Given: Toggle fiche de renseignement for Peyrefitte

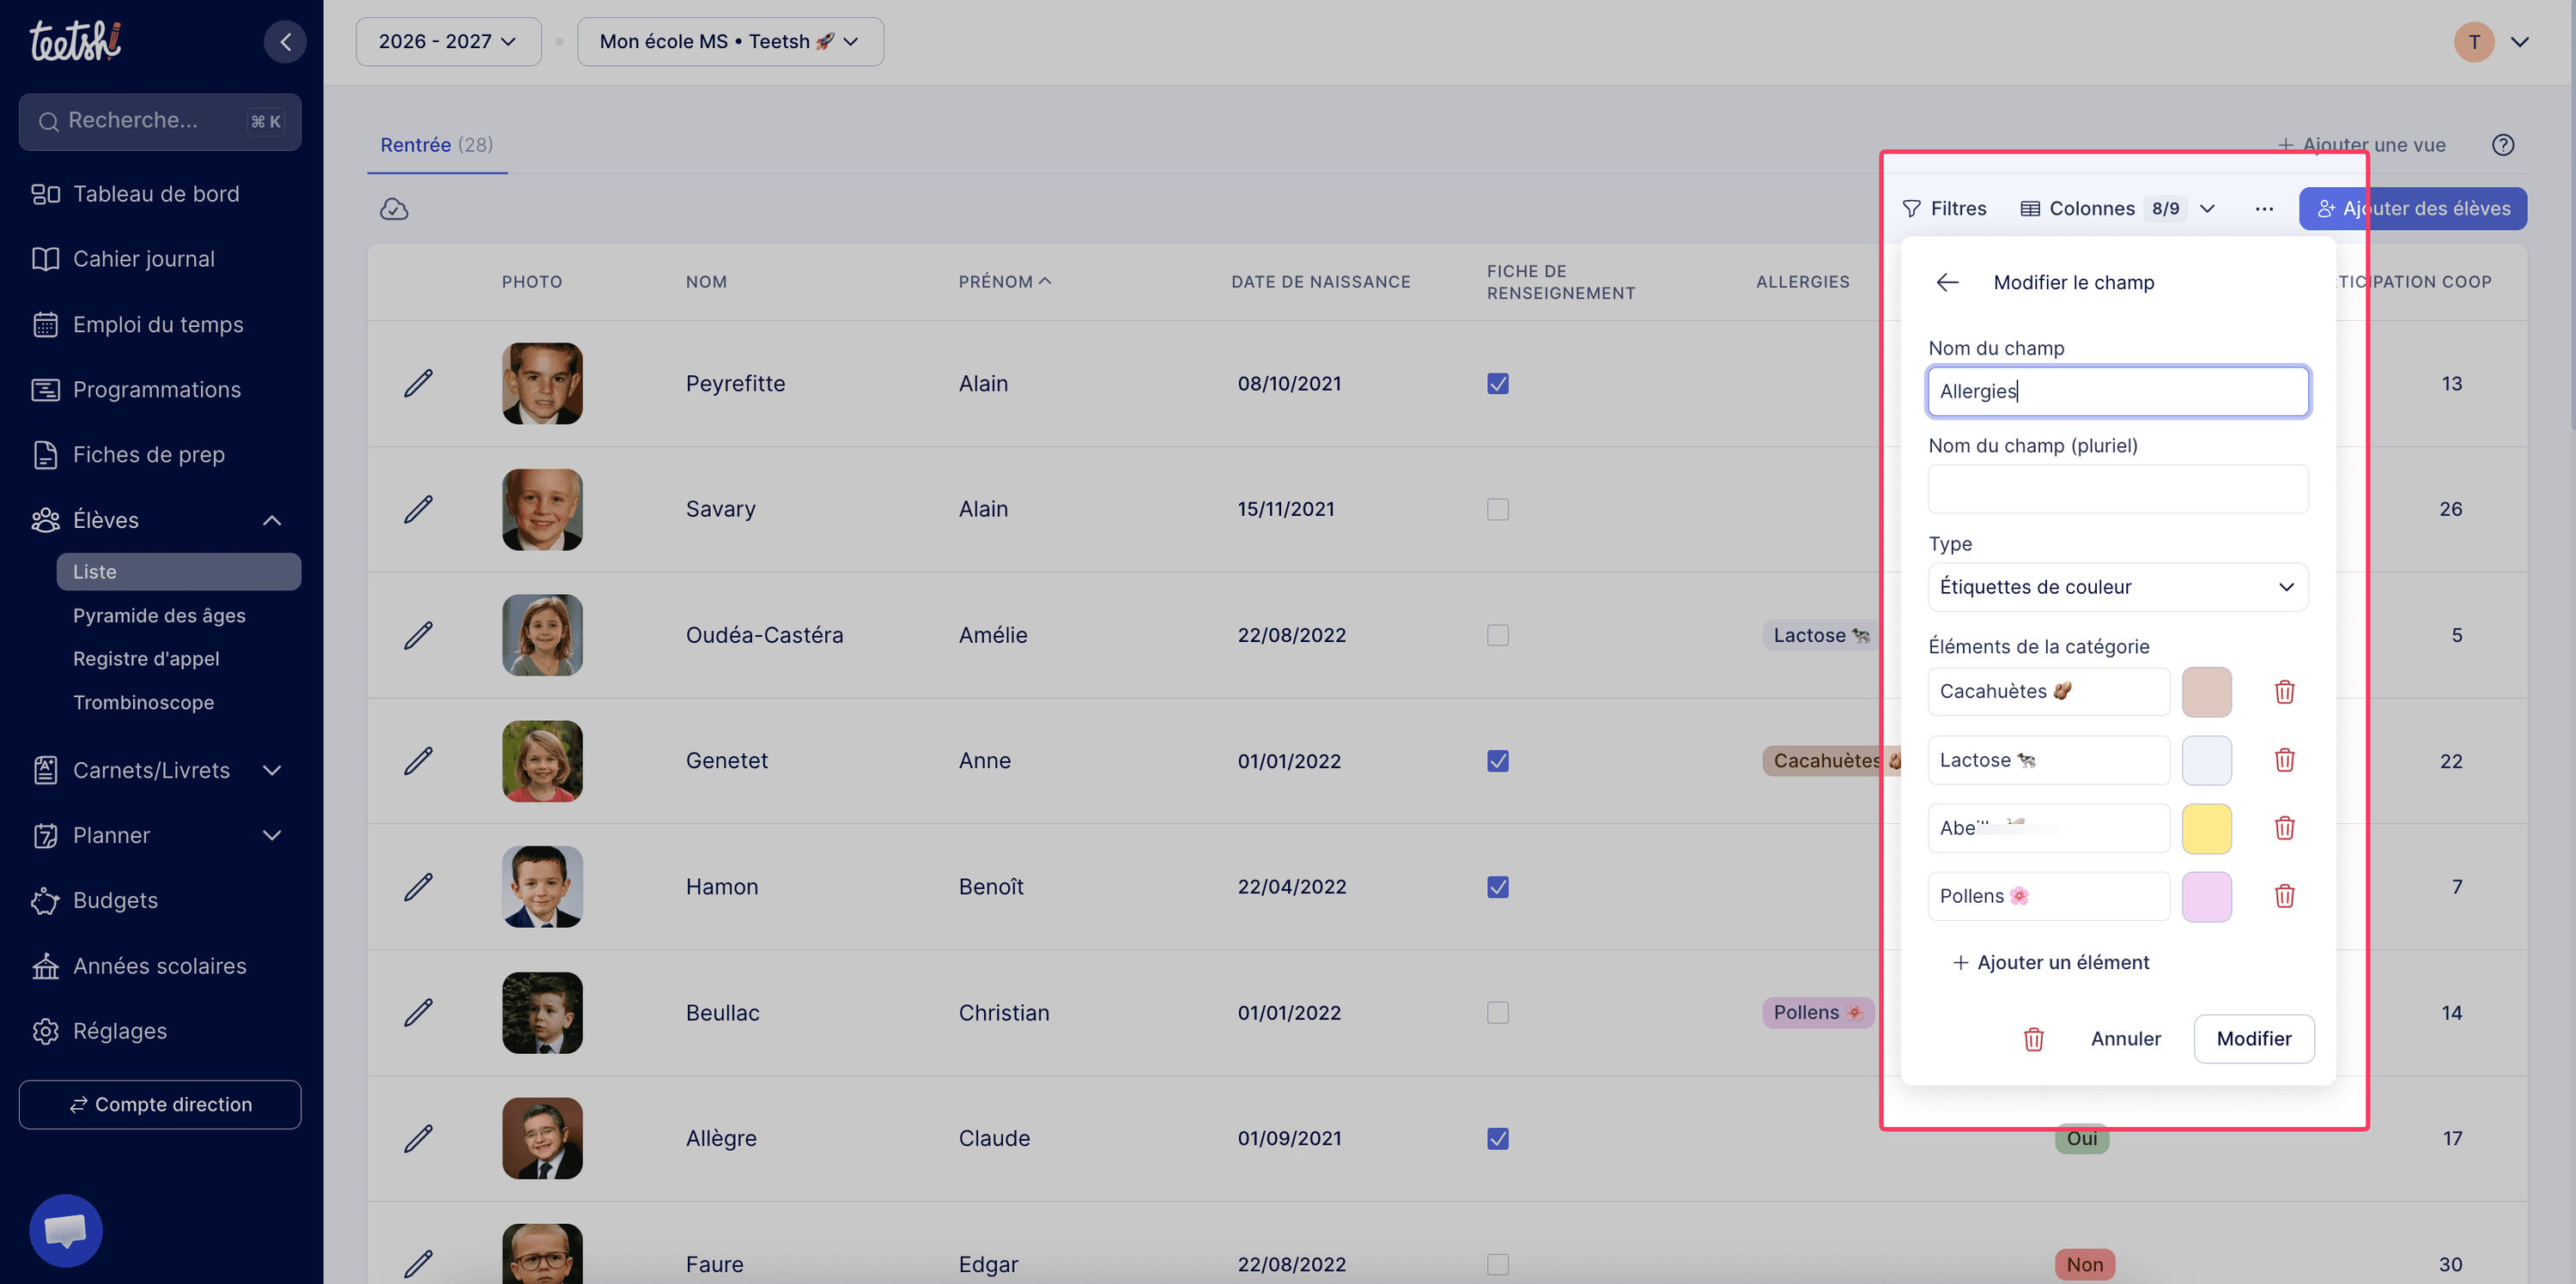Looking at the screenshot, I should pos(1497,384).
